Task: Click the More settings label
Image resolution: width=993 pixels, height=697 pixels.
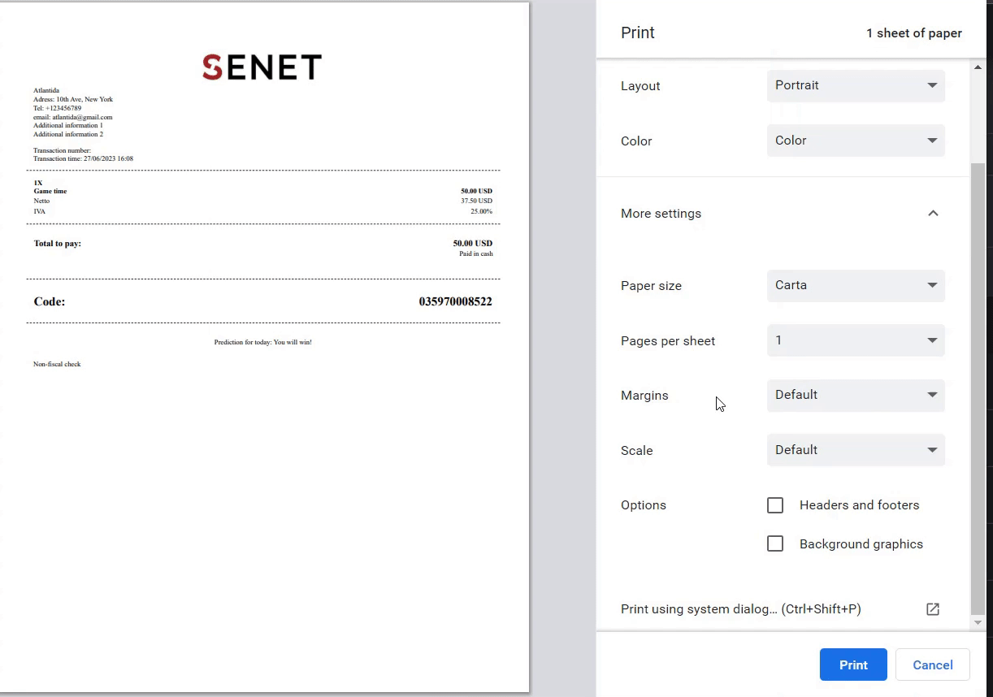Action: point(661,214)
